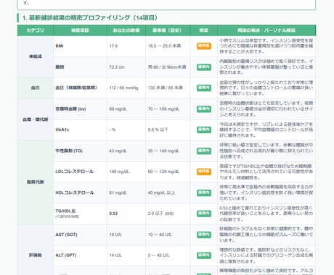The image size is (334, 275).
Task: Click the ALT (GPT) item label
Action: (x=66, y=255)
